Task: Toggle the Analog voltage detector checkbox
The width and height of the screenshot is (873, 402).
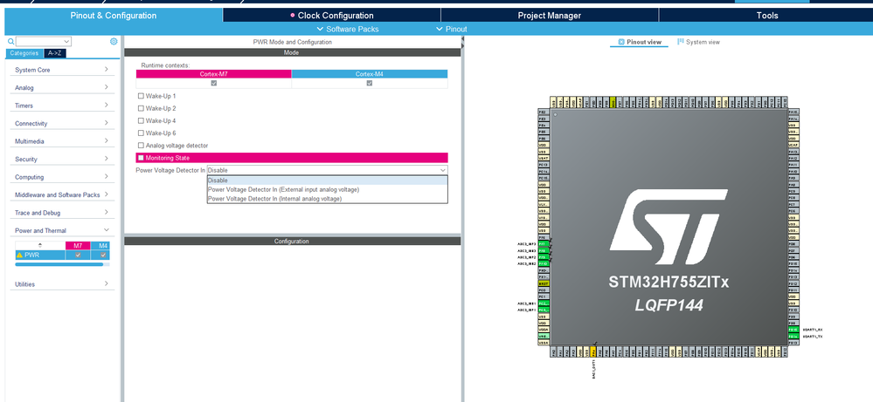Action: (x=141, y=145)
